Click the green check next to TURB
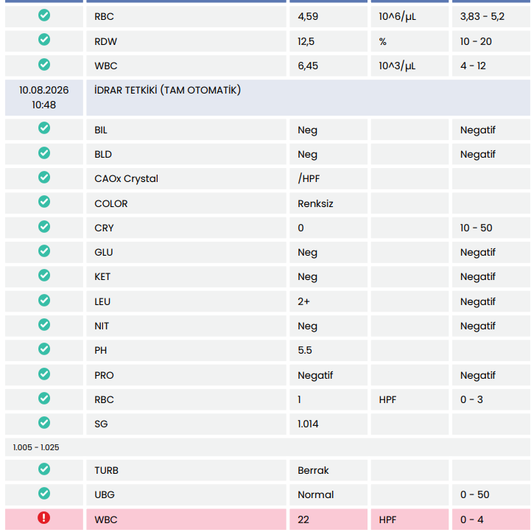This screenshot has width=531, height=532. pyautogui.click(x=44, y=469)
